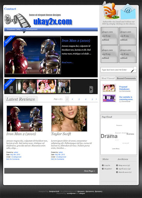Click the film reel logo
Screen dimensions: 142x198
click(x=17, y=22)
